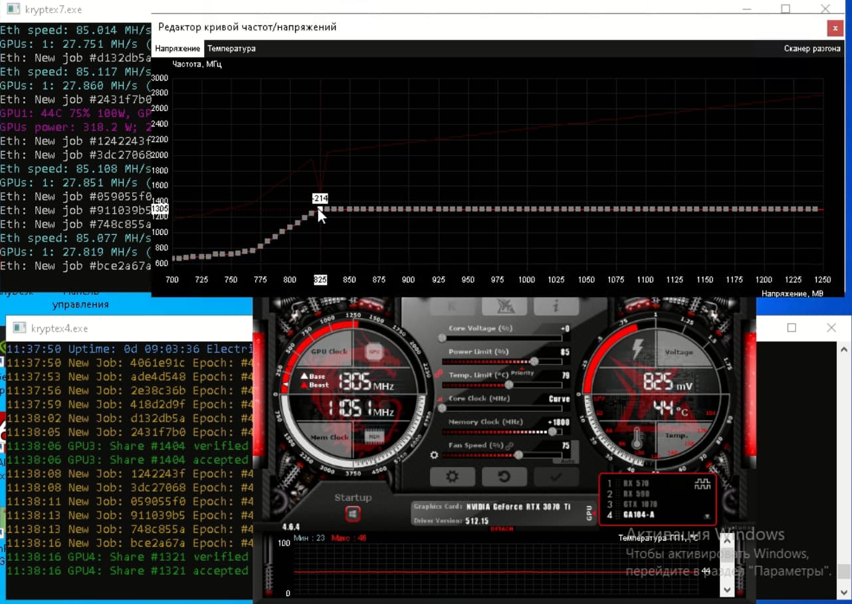Toggle the Startup Windows button
The width and height of the screenshot is (852, 604).
pyautogui.click(x=353, y=514)
